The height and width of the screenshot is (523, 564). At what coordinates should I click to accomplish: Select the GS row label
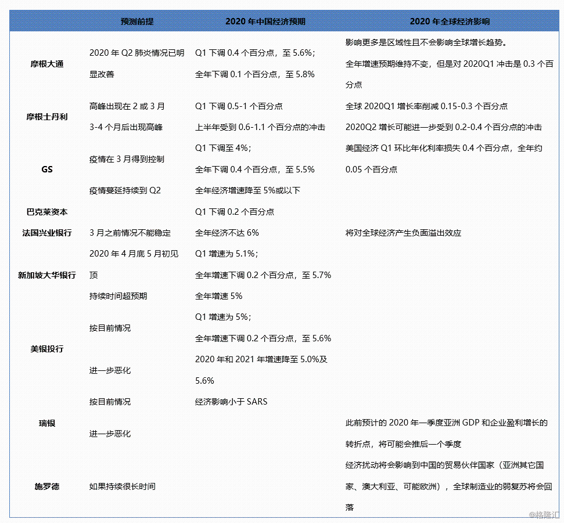coord(47,169)
